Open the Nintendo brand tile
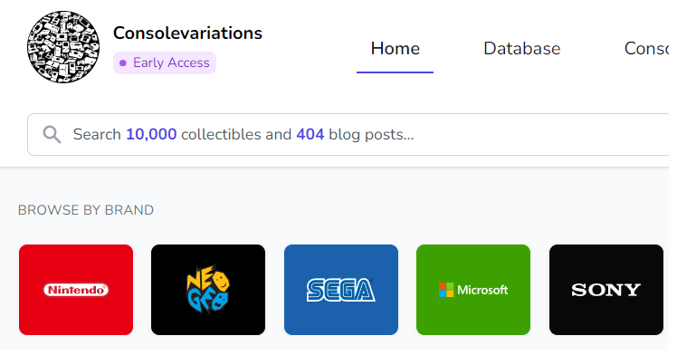 tap(76, 290)
